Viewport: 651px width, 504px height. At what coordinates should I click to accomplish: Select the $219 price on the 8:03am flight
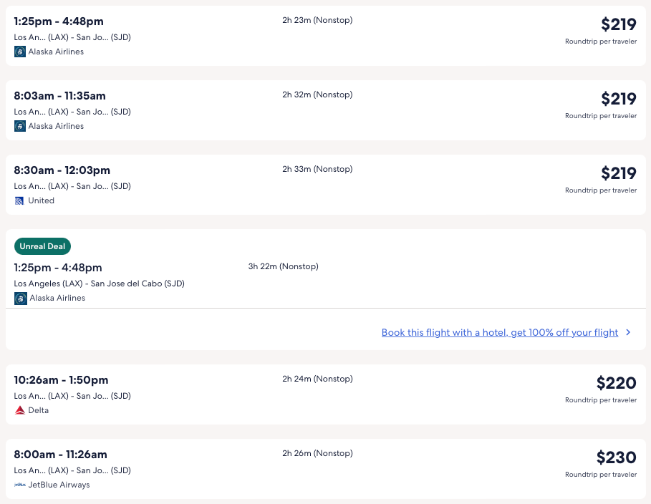pyautogui.click(x=618, y=99)
